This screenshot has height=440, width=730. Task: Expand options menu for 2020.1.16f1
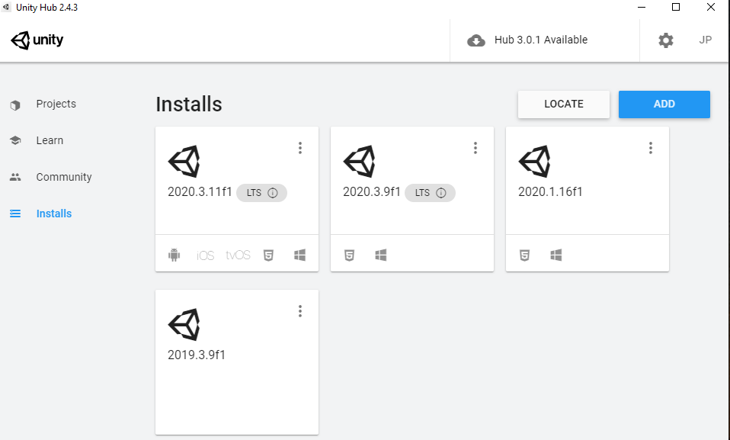point(651,148)
